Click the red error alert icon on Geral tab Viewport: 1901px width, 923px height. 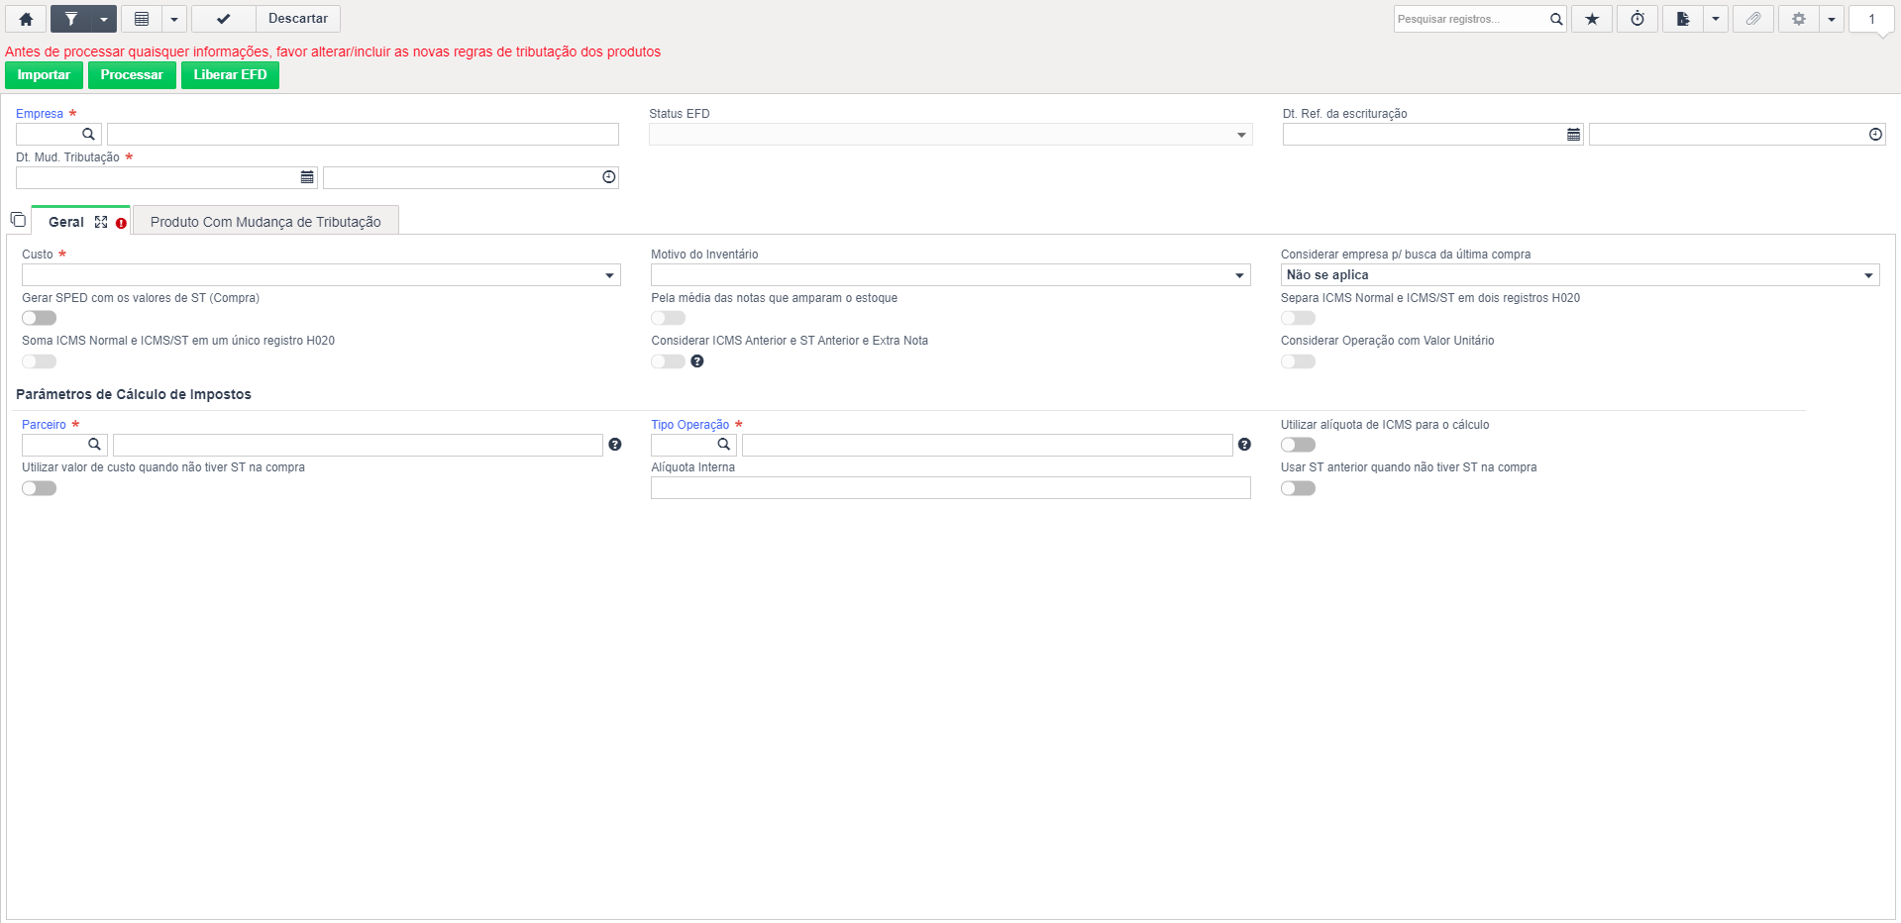pos(121,223)
